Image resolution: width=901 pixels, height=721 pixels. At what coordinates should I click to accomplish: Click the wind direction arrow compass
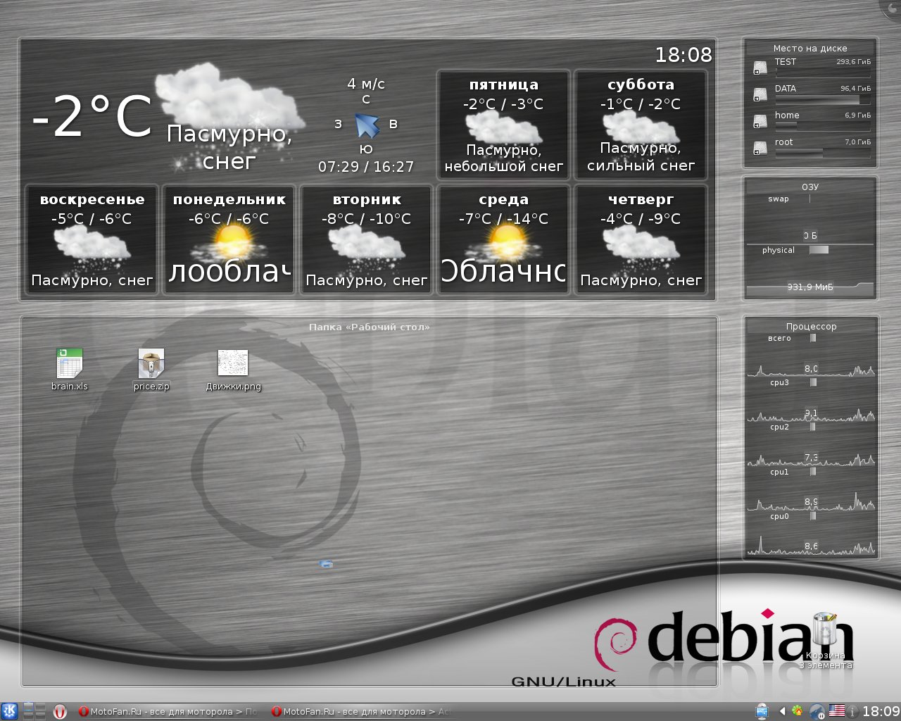[x=367, y=125]
